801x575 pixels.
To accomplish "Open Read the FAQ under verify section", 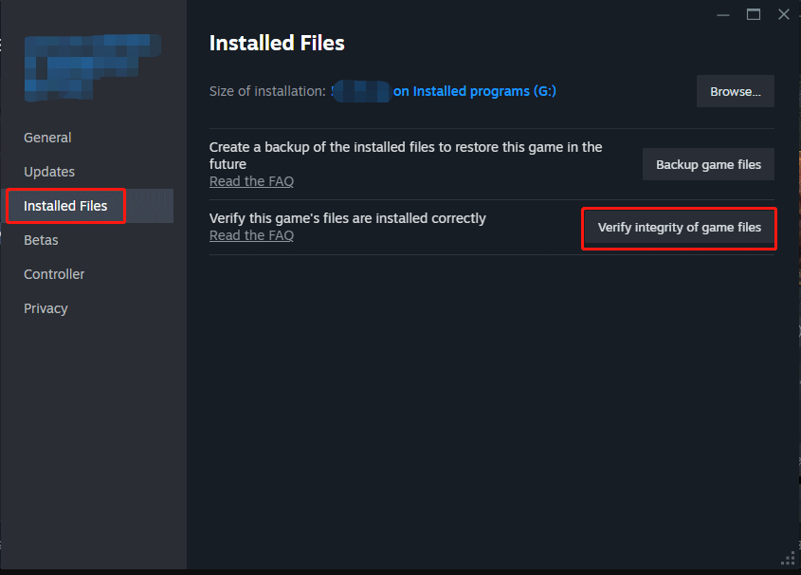I will coord(251,234).
